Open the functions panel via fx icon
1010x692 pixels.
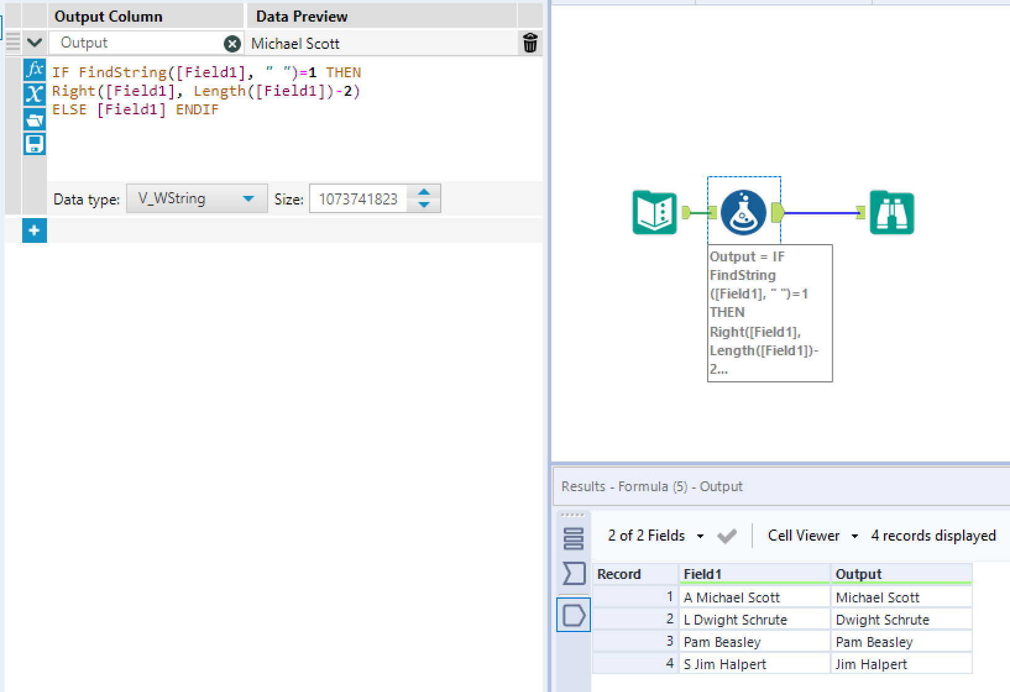(35, 70)
